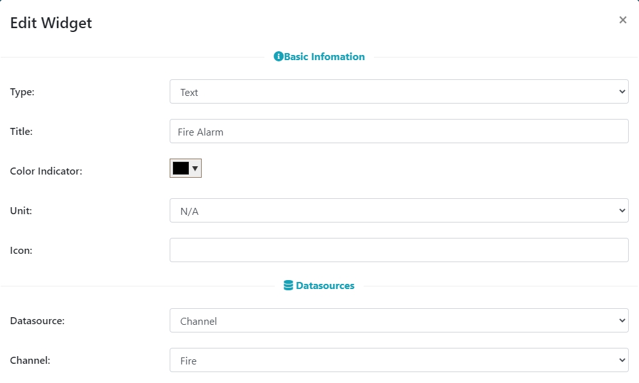The image size is (639, 383).
Task: Close the Edit Widget dialog
Action: pyautogui.click(x=622, y=20)
